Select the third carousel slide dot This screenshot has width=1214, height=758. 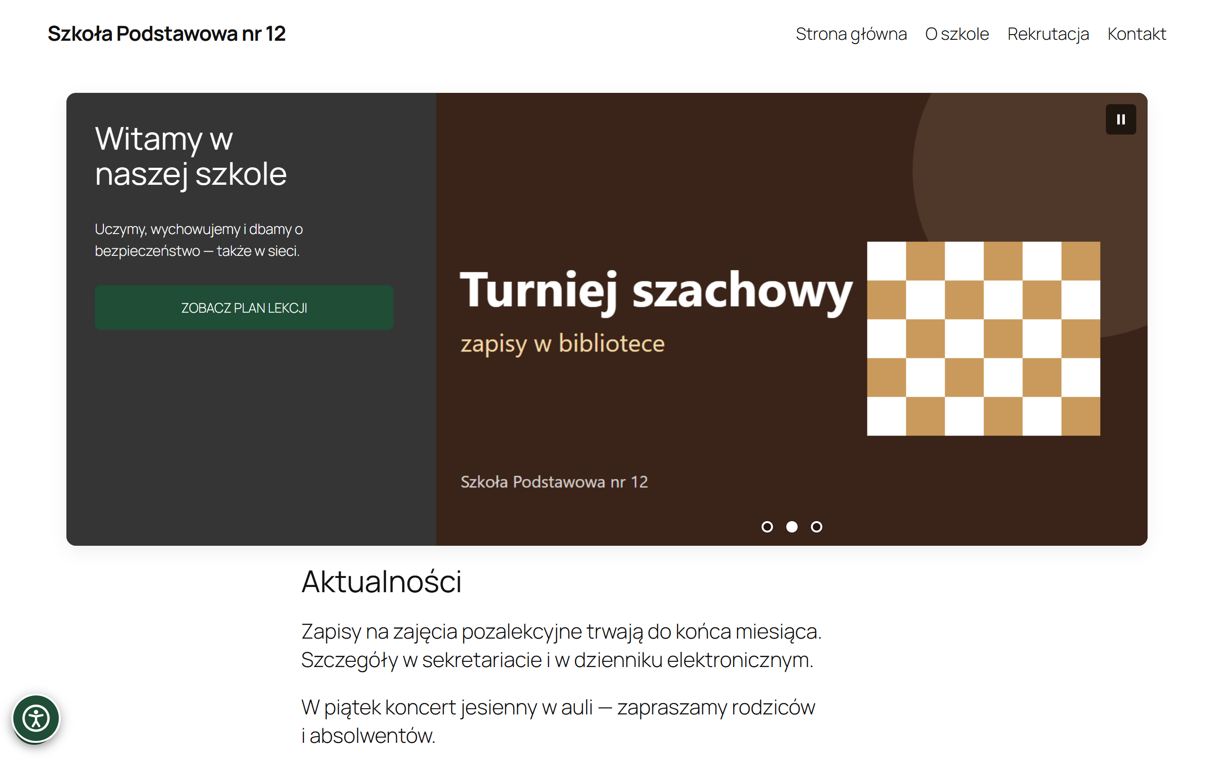(816, 526)
